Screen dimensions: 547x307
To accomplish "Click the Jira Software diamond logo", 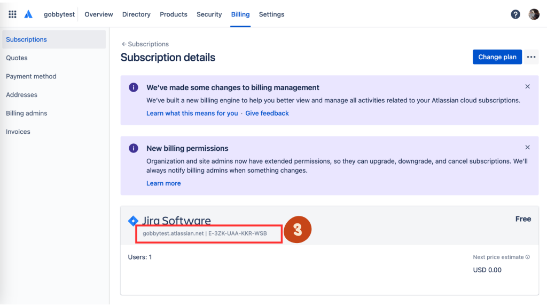I will click(x=134, y=221).
